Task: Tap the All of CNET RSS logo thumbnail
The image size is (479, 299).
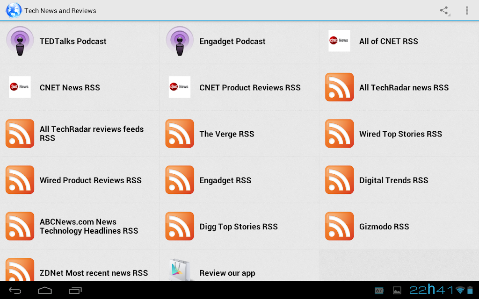Action: (x=340, y=41)
